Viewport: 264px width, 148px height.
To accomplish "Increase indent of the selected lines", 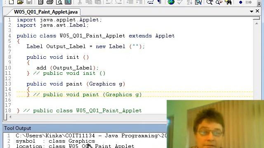I will (x=139, y=2).
